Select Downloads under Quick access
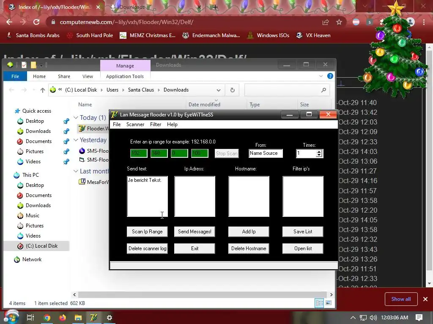Screen dimensions: 433x324 pos(38,131)
